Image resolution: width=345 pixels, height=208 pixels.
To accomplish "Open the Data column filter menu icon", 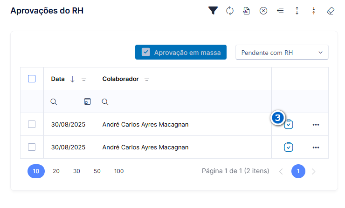I will point(84,79).
